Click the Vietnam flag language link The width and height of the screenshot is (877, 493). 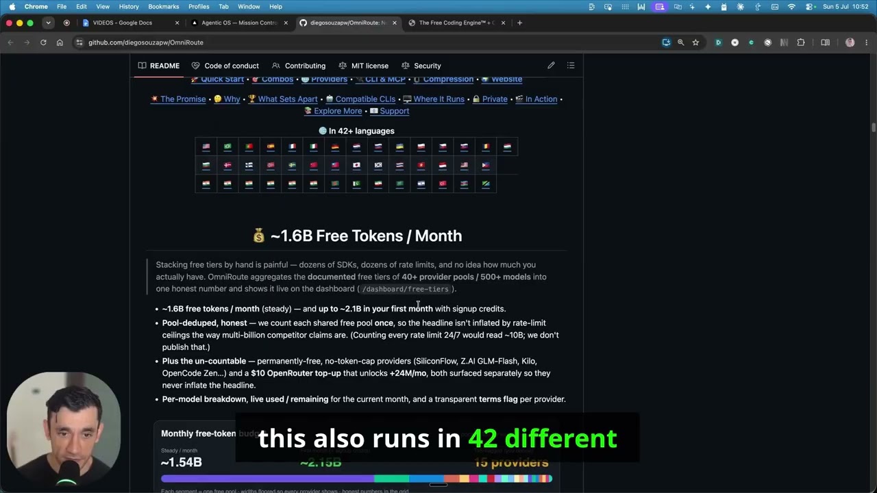421,165
